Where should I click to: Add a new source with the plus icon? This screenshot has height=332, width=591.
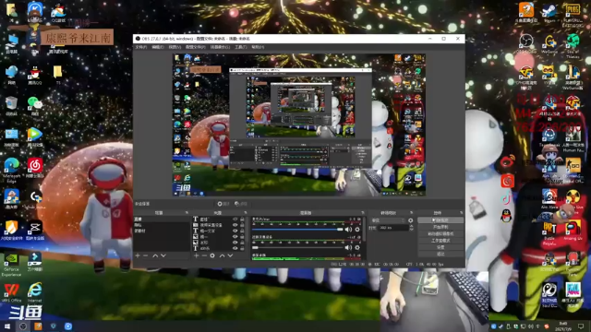[x=196, y=255]
